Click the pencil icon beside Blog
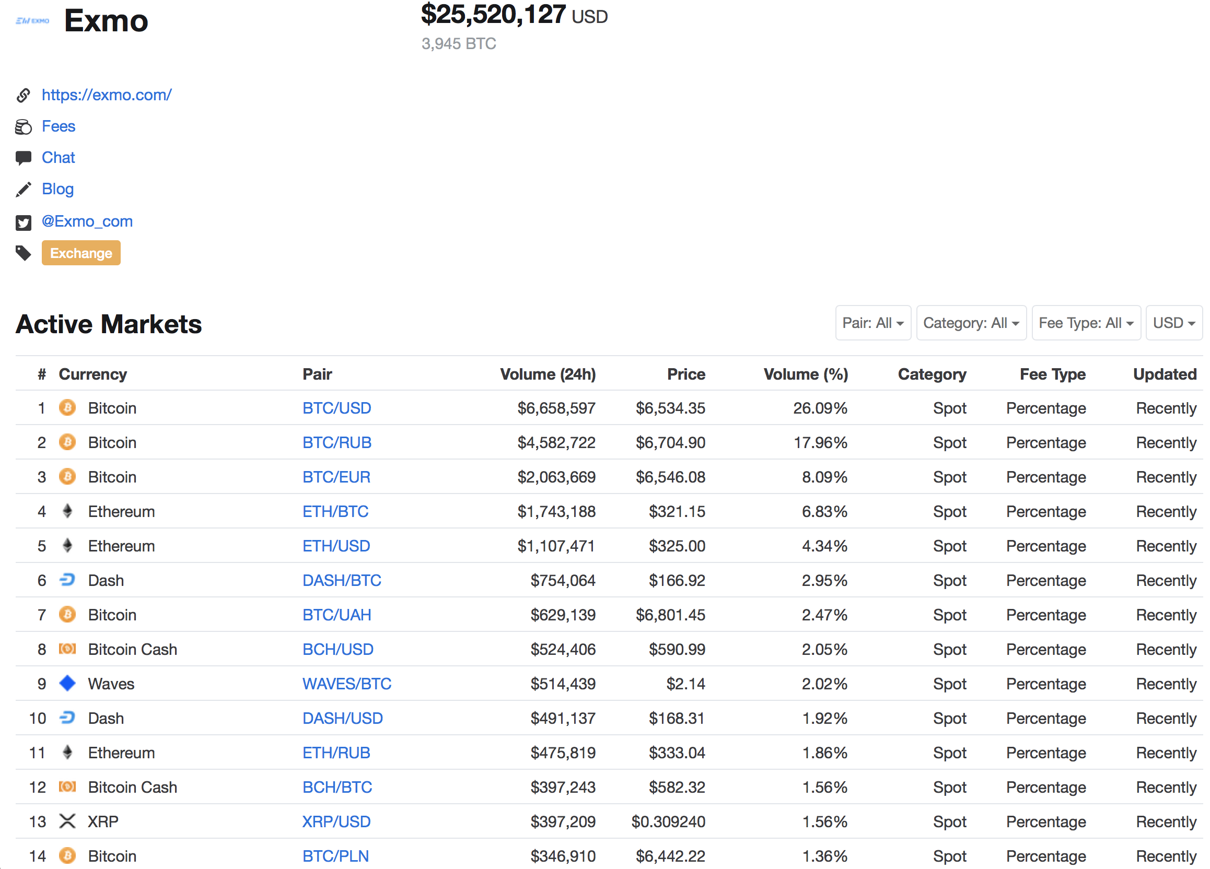The height and width of the screenshot is (869, 1210). (x=23, y=190)
